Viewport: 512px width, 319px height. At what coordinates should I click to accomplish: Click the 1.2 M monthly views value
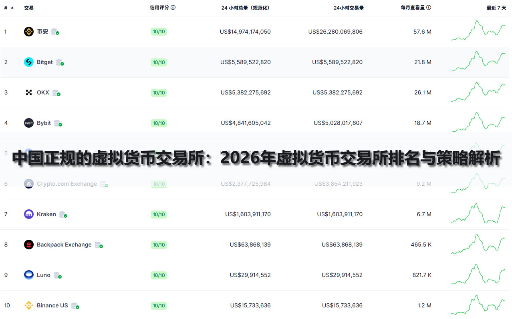425,305
